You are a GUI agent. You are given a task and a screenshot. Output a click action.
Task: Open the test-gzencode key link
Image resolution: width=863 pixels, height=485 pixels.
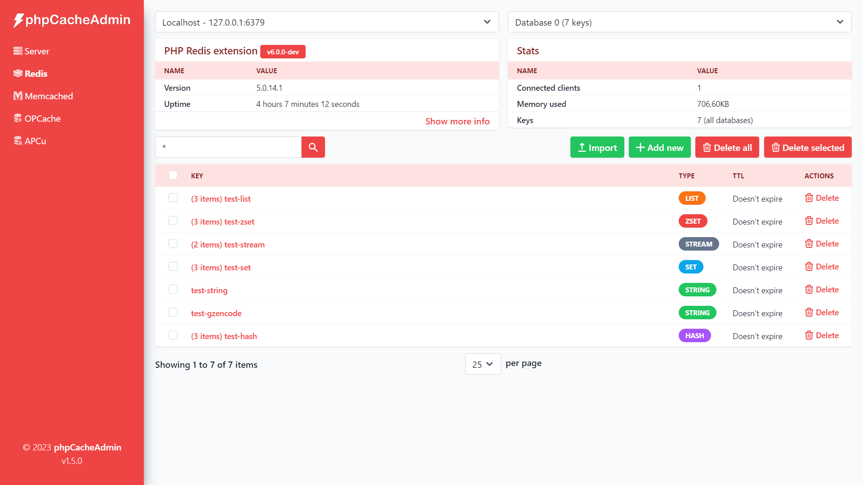tap(216, 313)
